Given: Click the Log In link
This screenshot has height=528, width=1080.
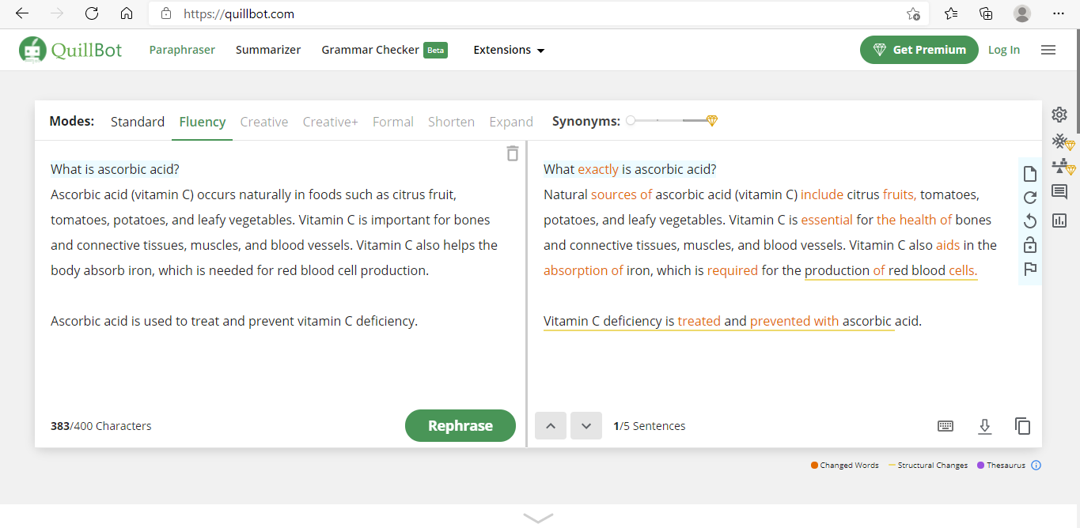Looking at the screenshot, I should click(x=1004, y=50).
